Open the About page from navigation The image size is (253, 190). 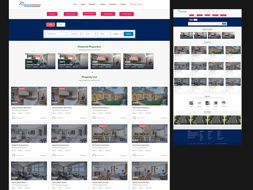tap(83, 4)
